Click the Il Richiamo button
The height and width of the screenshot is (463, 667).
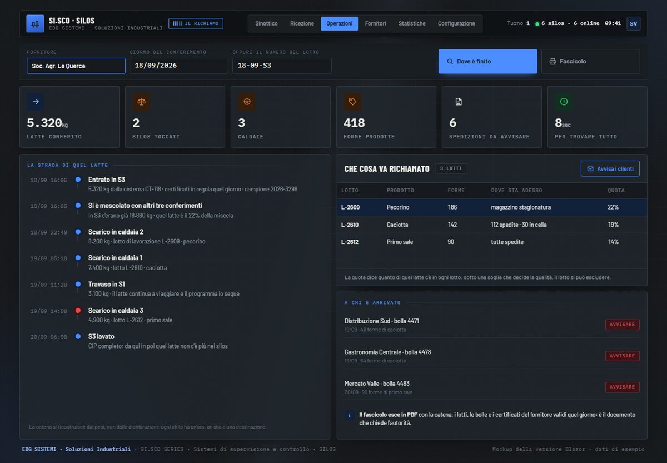pyautogui.click(x=196, y=23)
